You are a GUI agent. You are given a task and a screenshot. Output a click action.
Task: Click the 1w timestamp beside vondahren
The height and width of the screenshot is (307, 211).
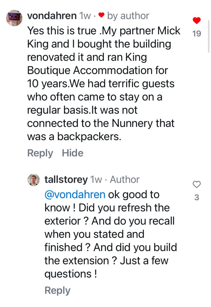(85, 16)
